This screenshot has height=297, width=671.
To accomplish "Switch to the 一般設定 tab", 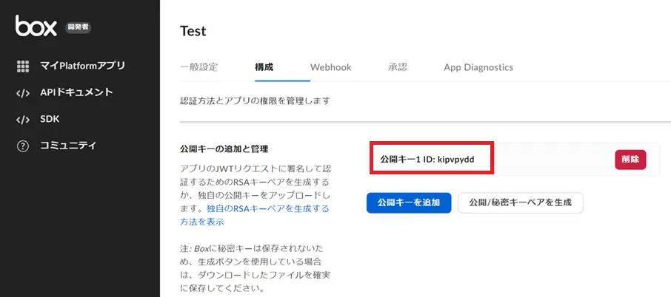I will [x=199, y=67].
